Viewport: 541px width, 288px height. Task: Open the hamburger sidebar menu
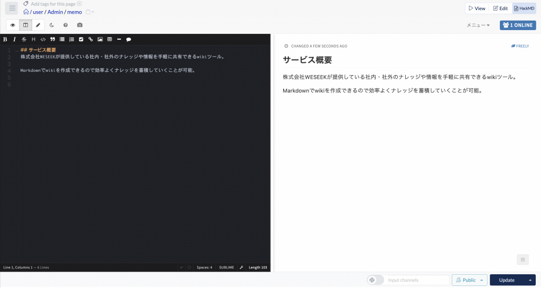point(12,8)
